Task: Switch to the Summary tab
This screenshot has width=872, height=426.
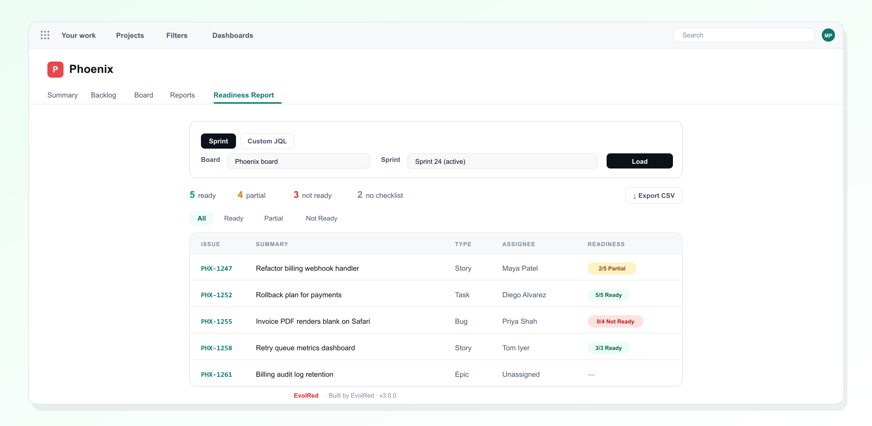Action: coord(63,95)
